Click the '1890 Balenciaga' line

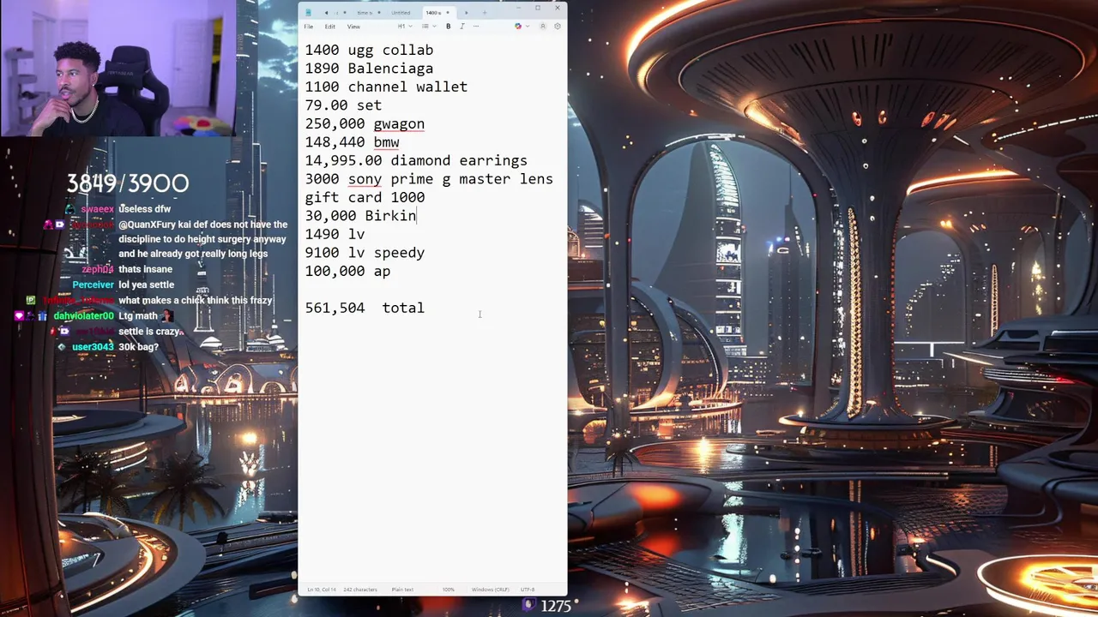(x=369, y=69)
